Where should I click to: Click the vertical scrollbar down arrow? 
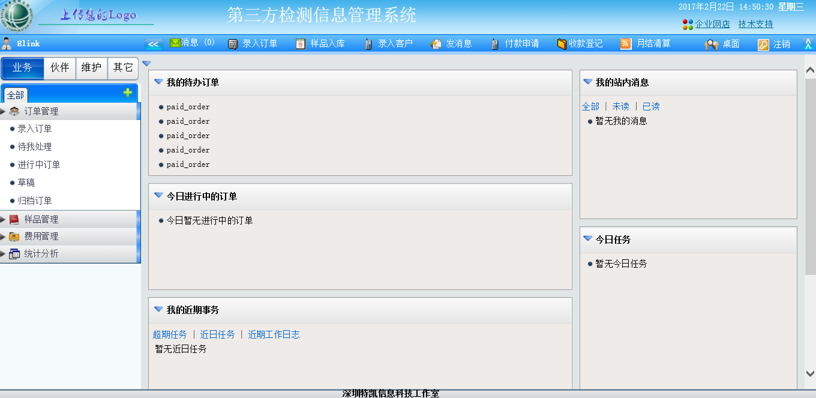(x=810, y=373)
